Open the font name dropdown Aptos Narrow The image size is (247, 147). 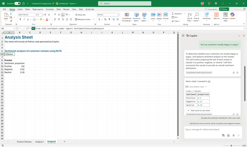click(x=27, y=15)
